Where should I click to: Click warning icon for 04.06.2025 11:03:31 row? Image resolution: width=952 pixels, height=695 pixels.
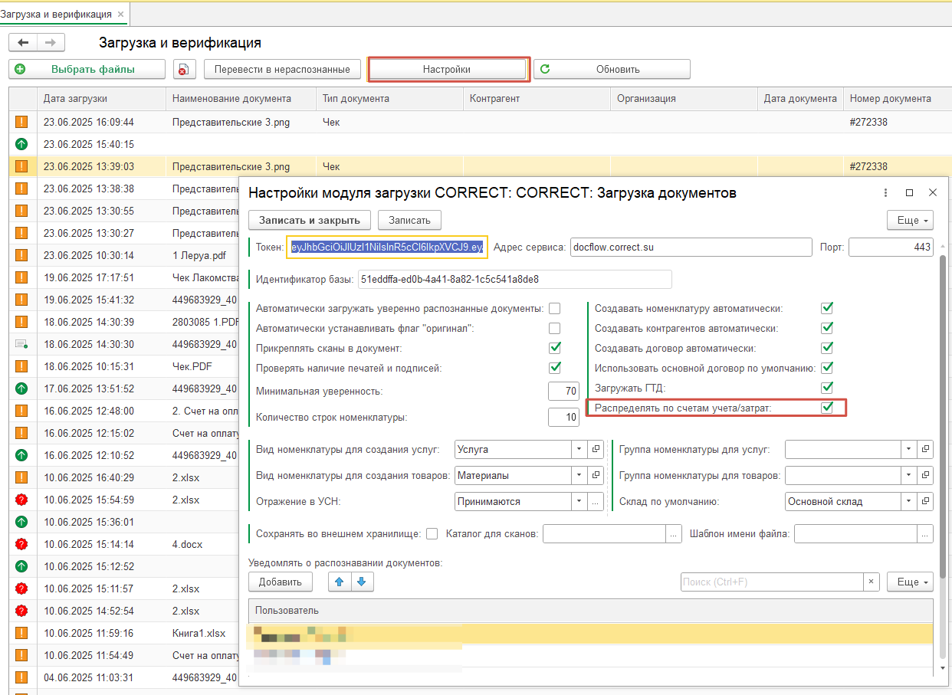click(21, 677)
